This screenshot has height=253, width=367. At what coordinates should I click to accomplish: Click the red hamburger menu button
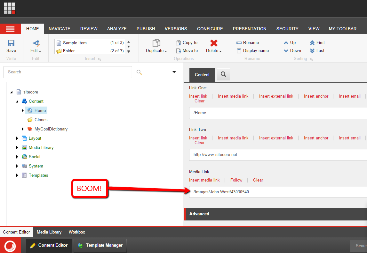point(10,29)
